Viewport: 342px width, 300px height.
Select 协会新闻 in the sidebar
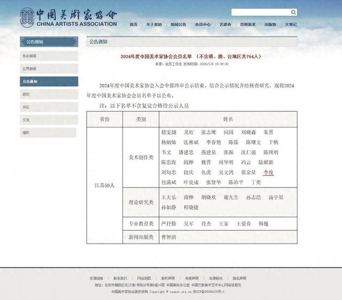(x=49, y=56)
